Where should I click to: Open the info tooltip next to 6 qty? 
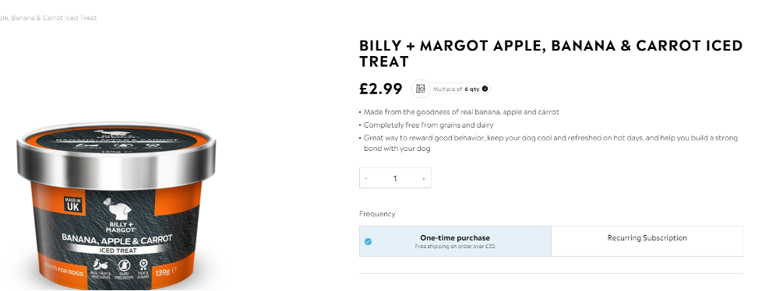click(485, 89)
